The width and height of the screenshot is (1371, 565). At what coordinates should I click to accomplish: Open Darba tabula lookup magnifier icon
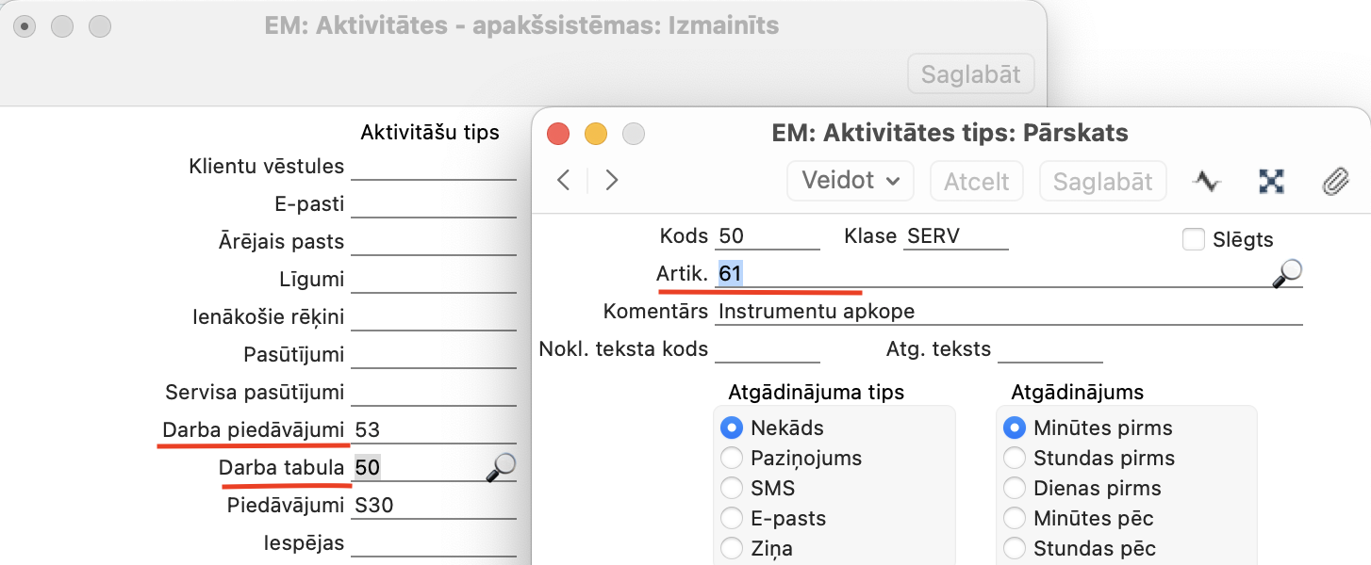[x=501, y=467]
